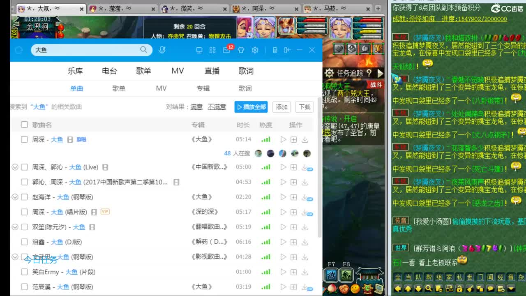Check the 双笙(陈元汐) - 大鱼 checkbox
This screenshot has width=526, height=296.
24,227
